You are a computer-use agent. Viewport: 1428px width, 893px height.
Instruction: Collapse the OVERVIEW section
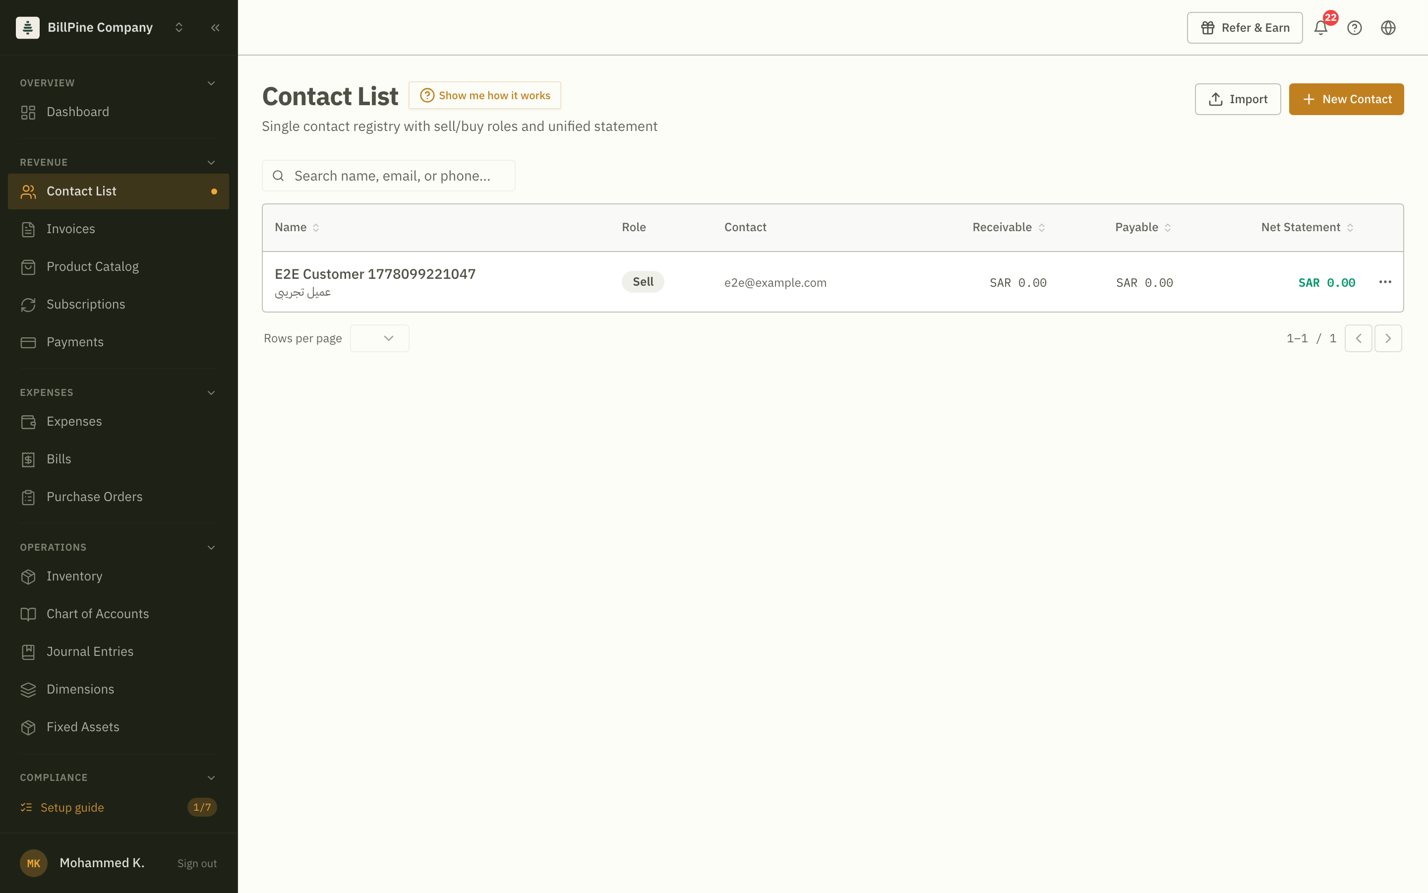coord(211,83)
